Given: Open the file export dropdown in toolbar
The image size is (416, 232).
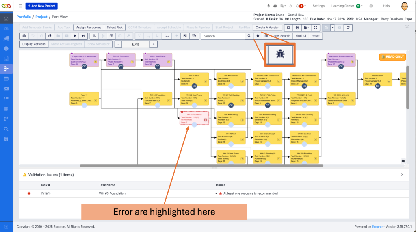Looking at the screenshot, I should pos(306,28).
